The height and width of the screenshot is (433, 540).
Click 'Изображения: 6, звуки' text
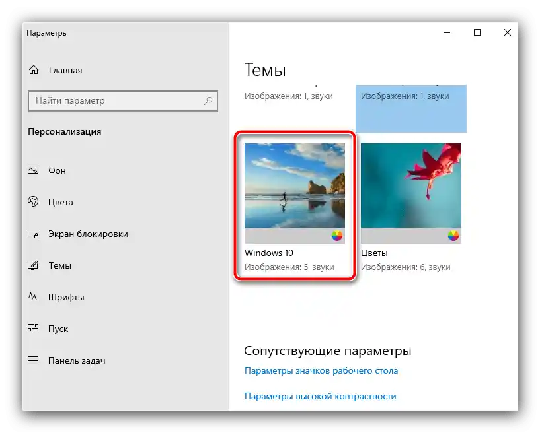pyautogui.click(x=405, y=267)
